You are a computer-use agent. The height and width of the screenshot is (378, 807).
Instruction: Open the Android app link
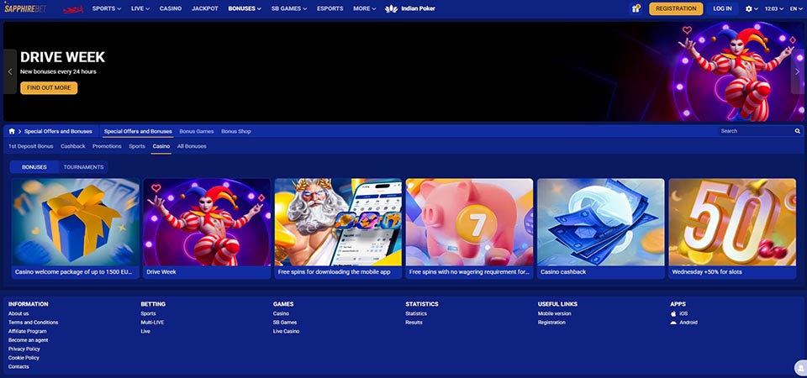click(684, 323)
